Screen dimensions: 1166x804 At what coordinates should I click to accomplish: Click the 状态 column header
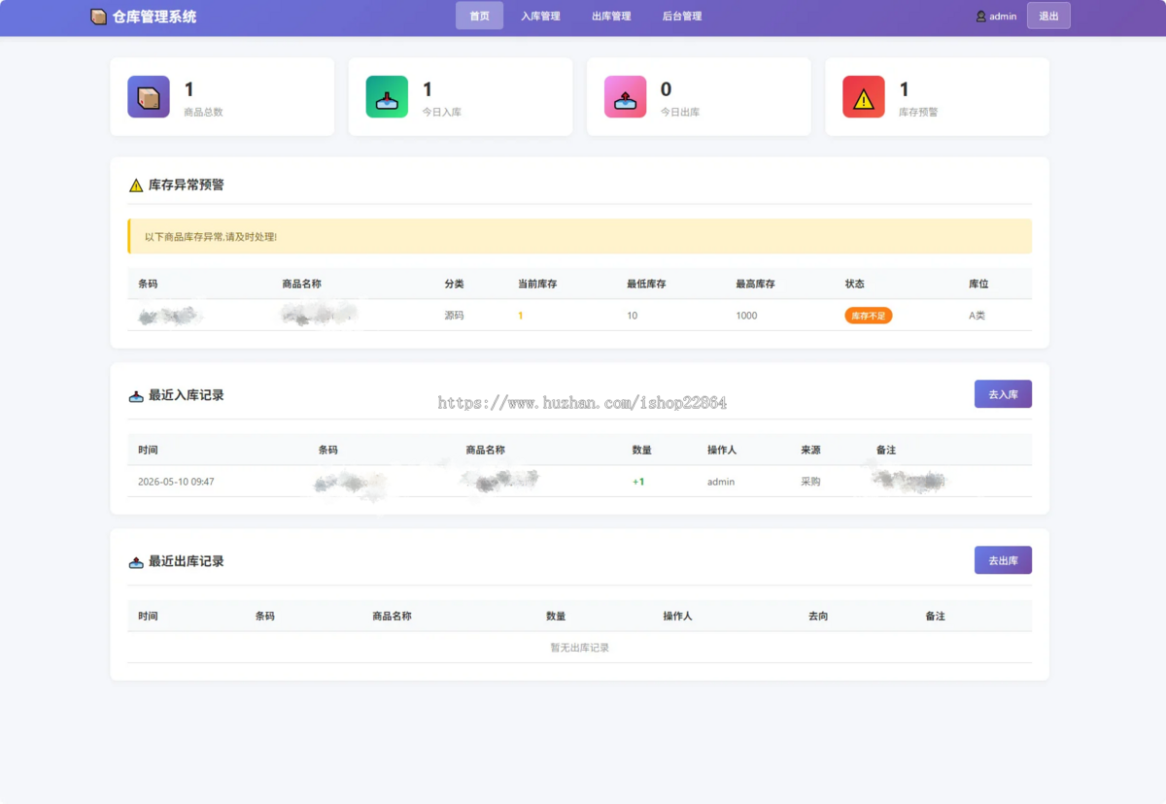coord(855,284)
